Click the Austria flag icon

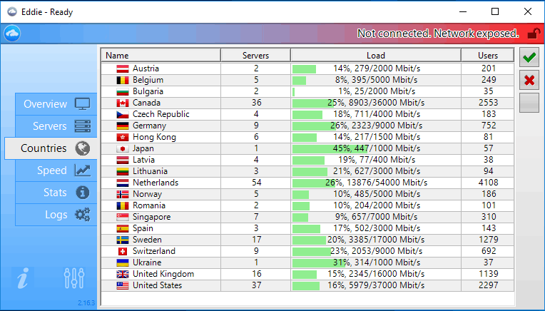point(123,68)
